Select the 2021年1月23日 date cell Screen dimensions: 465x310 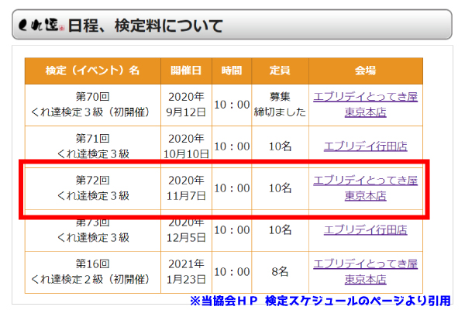[186, 271]
